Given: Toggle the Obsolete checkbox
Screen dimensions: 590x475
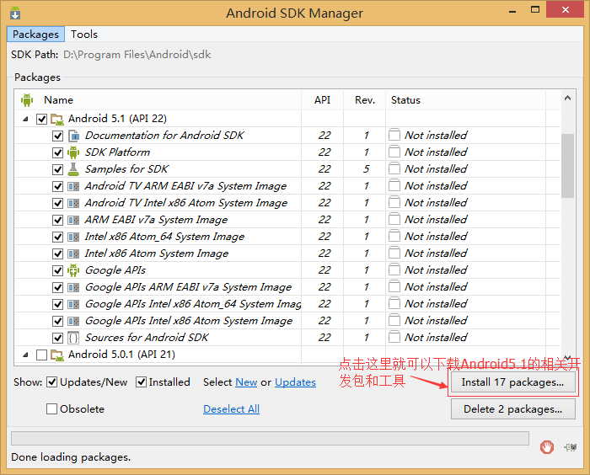Looking at the screenshot, I should tap(52, 409).
